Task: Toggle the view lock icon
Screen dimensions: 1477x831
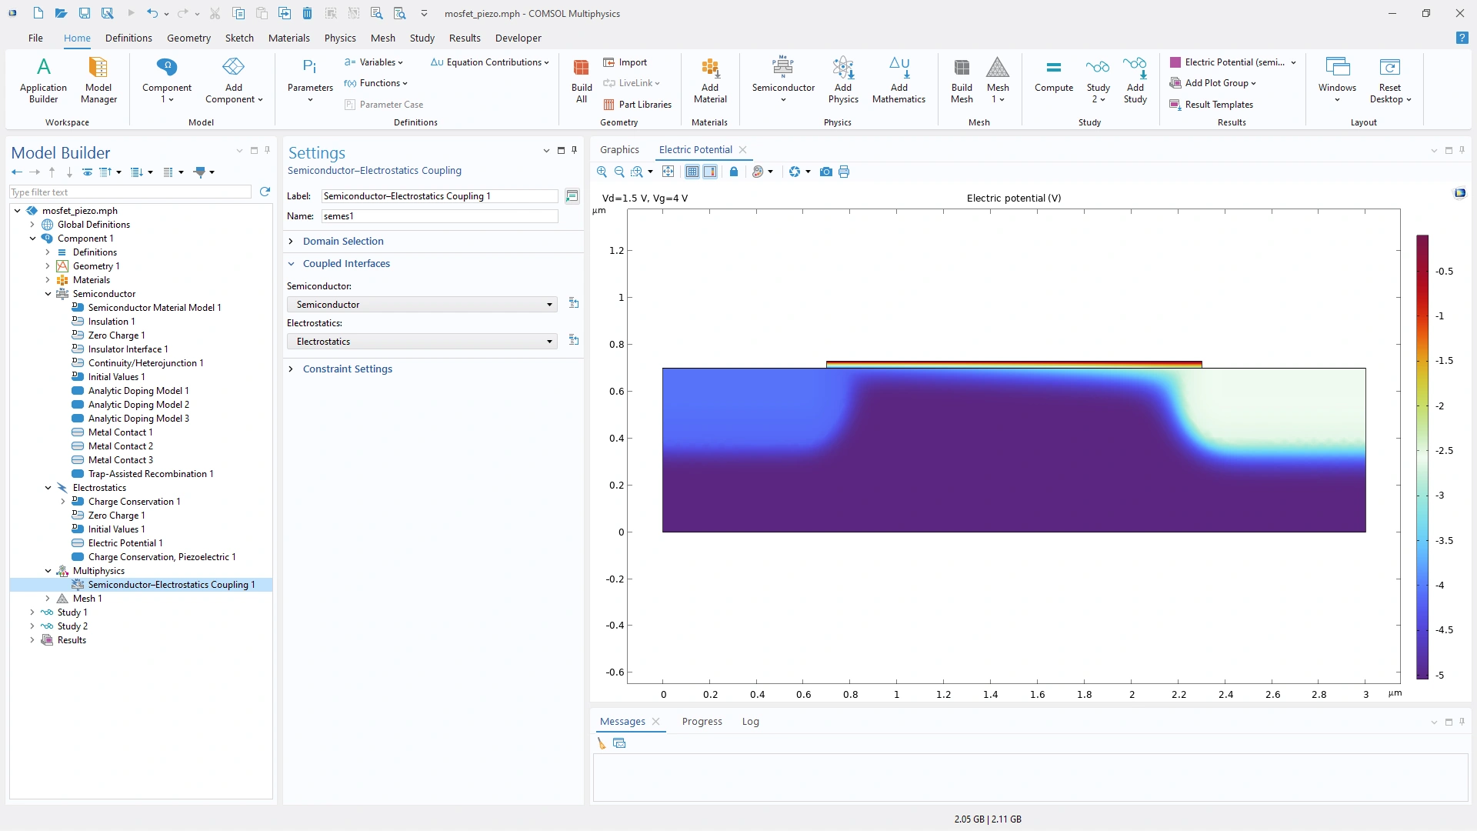Action: [x=734, y=172]
